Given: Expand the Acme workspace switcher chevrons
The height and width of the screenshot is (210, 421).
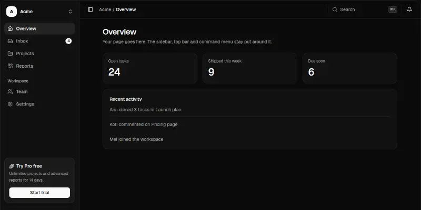Looking at the screenshot, I should click(71, 12).
